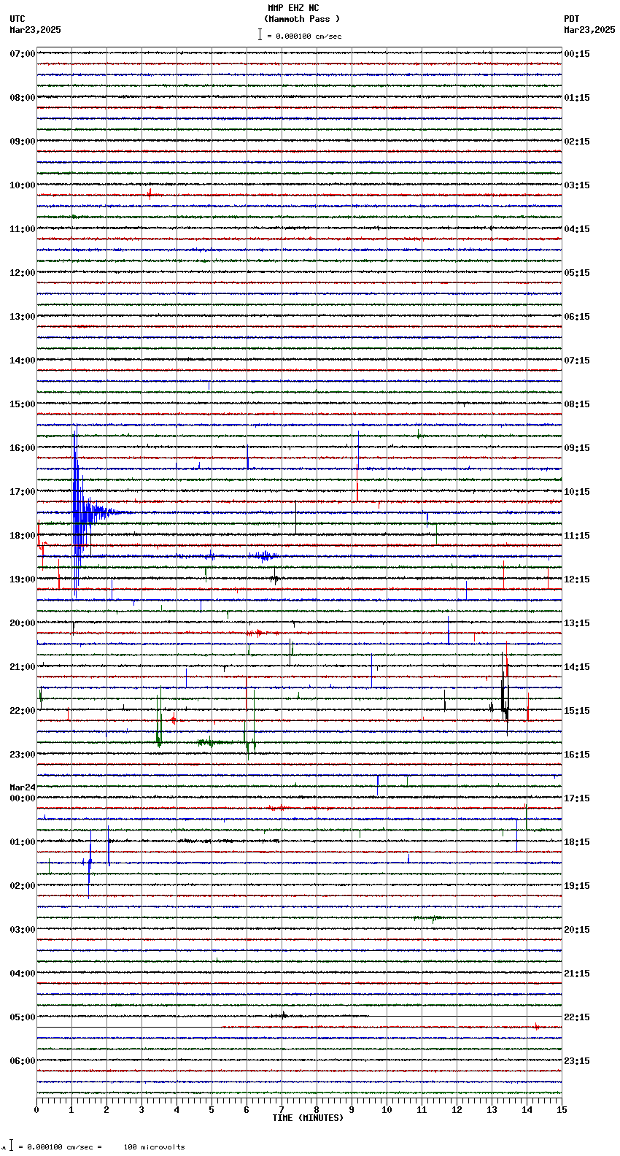Click the '15:15' PDT time label
This screenshot has height=1156, width=620.
pos(577,711)
